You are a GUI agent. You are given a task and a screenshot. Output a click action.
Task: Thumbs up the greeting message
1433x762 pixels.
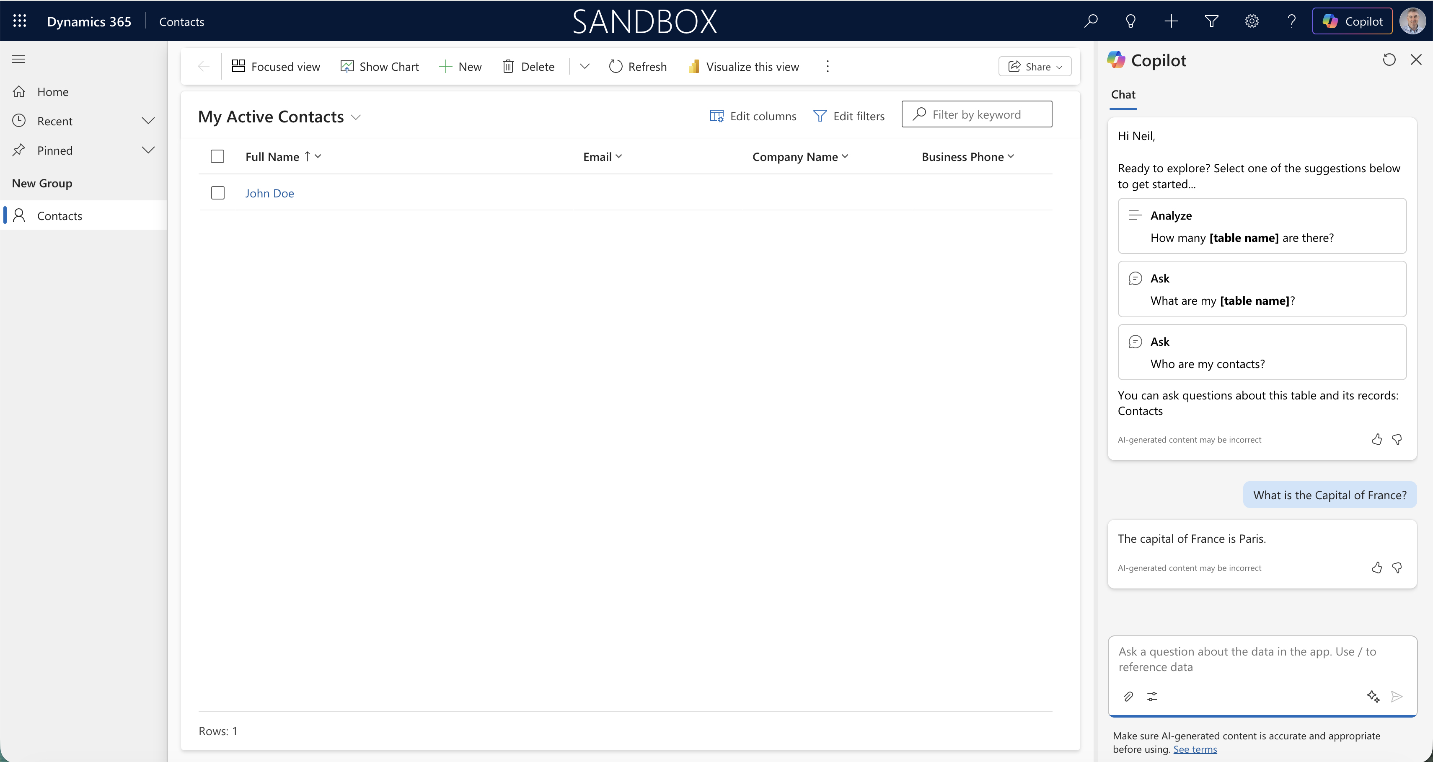pos(1376,440)
